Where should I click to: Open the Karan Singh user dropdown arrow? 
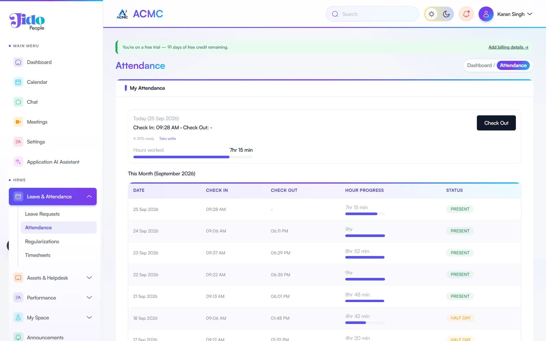pos(530,14)
